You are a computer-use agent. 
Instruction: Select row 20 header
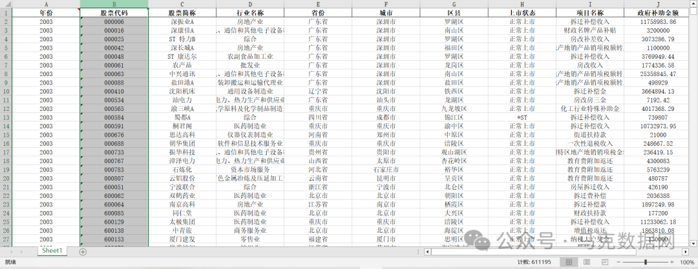point(6,178)
